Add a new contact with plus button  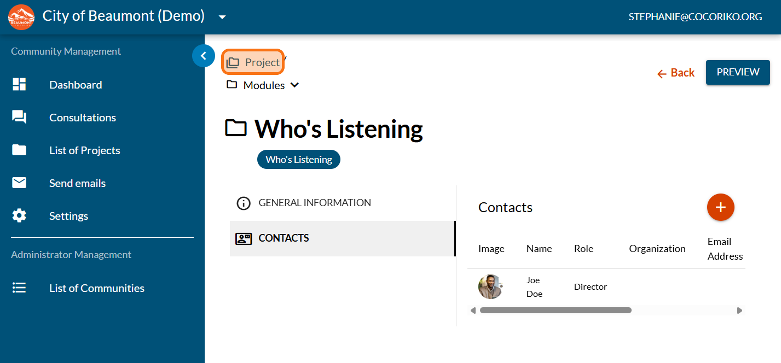720,207
